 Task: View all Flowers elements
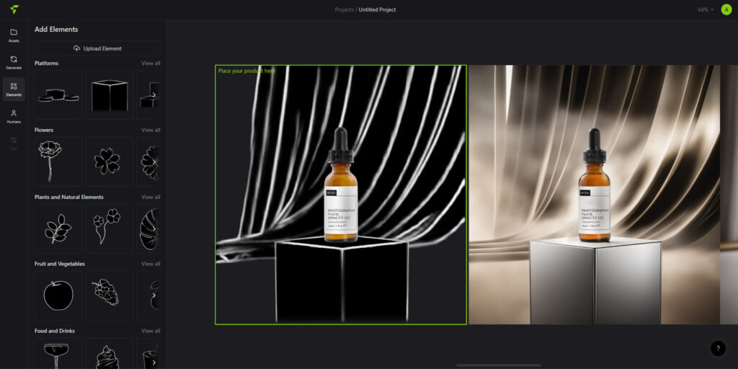coord(151,130)
